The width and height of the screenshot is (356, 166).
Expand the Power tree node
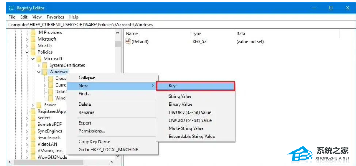(33, 105)
